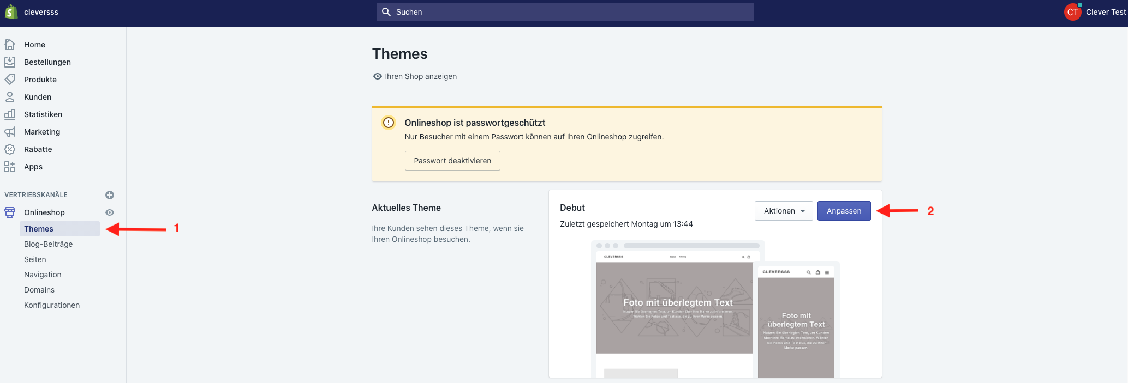
Task: Open Navigation under Onlineshop
Action: pos(43,275)
